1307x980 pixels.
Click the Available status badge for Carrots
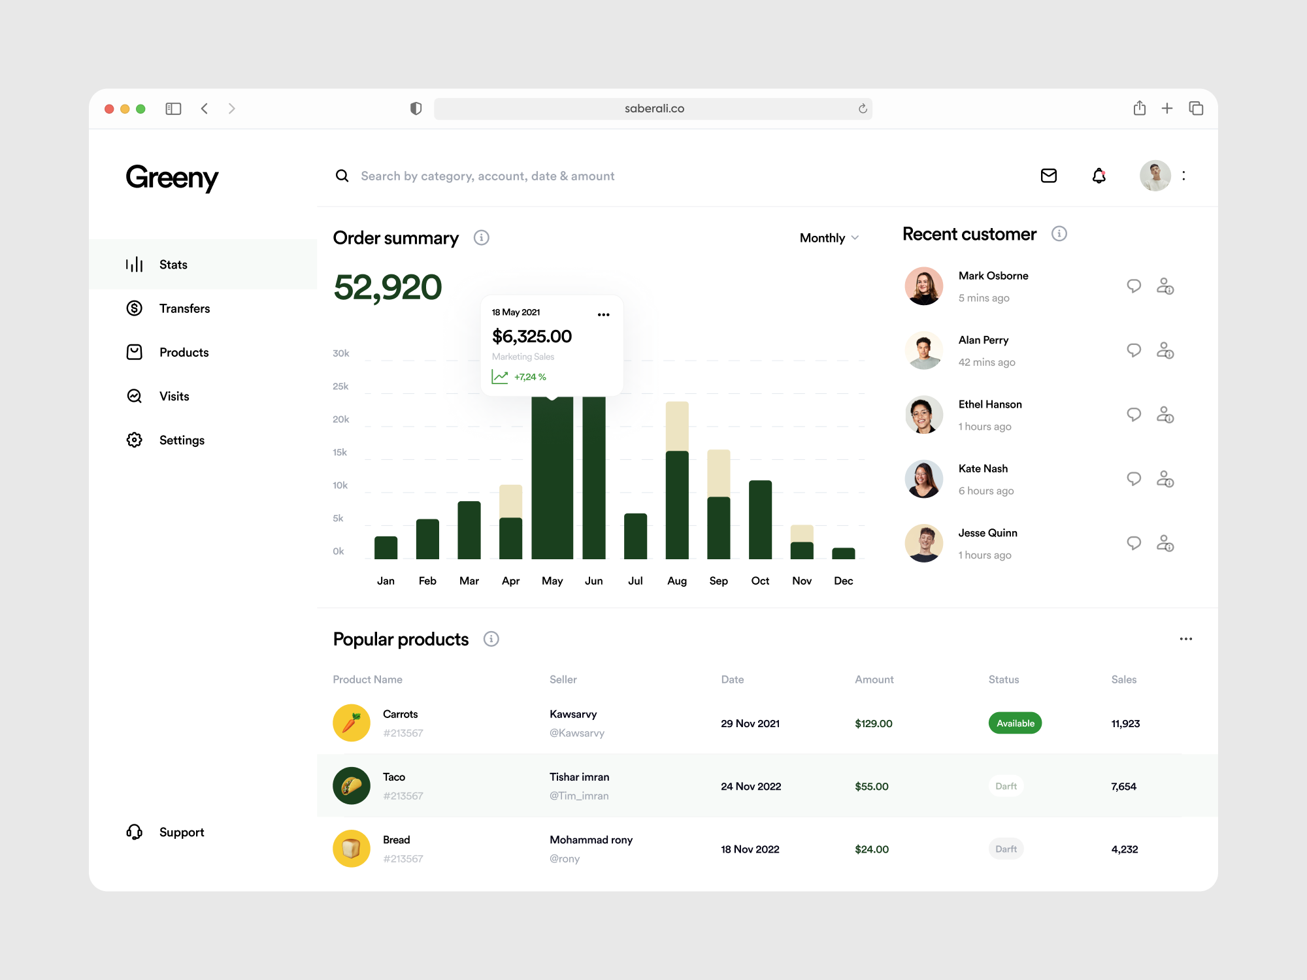[x=1015, y=723]
